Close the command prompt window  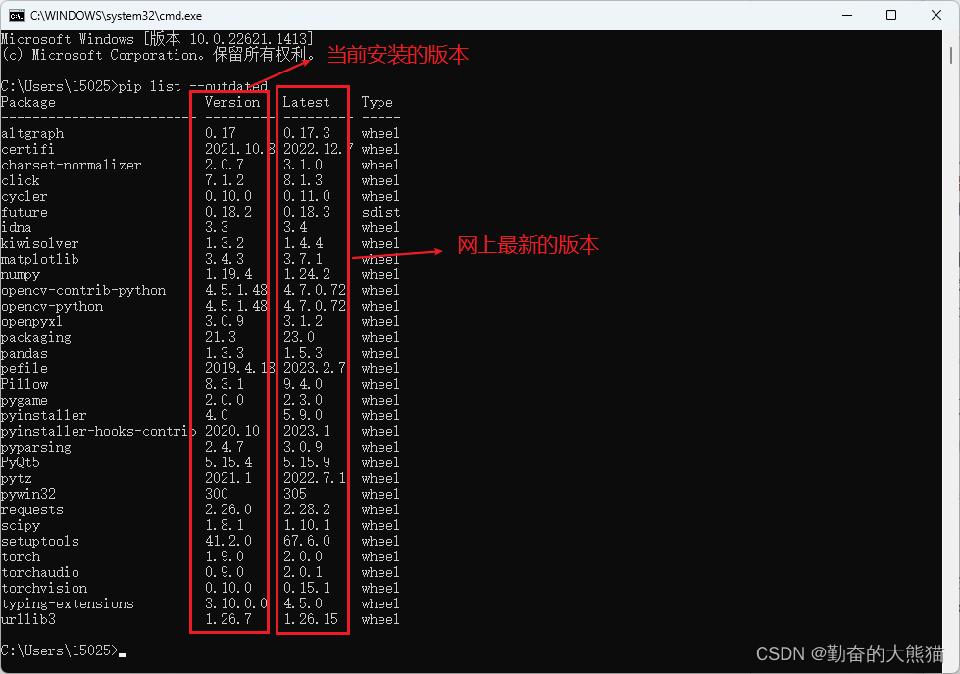tap(936, 16)
